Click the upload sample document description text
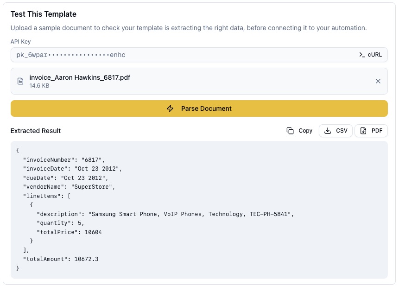Image resolution: width=399 pixels, height=287 pixels. tap(189, 28)
